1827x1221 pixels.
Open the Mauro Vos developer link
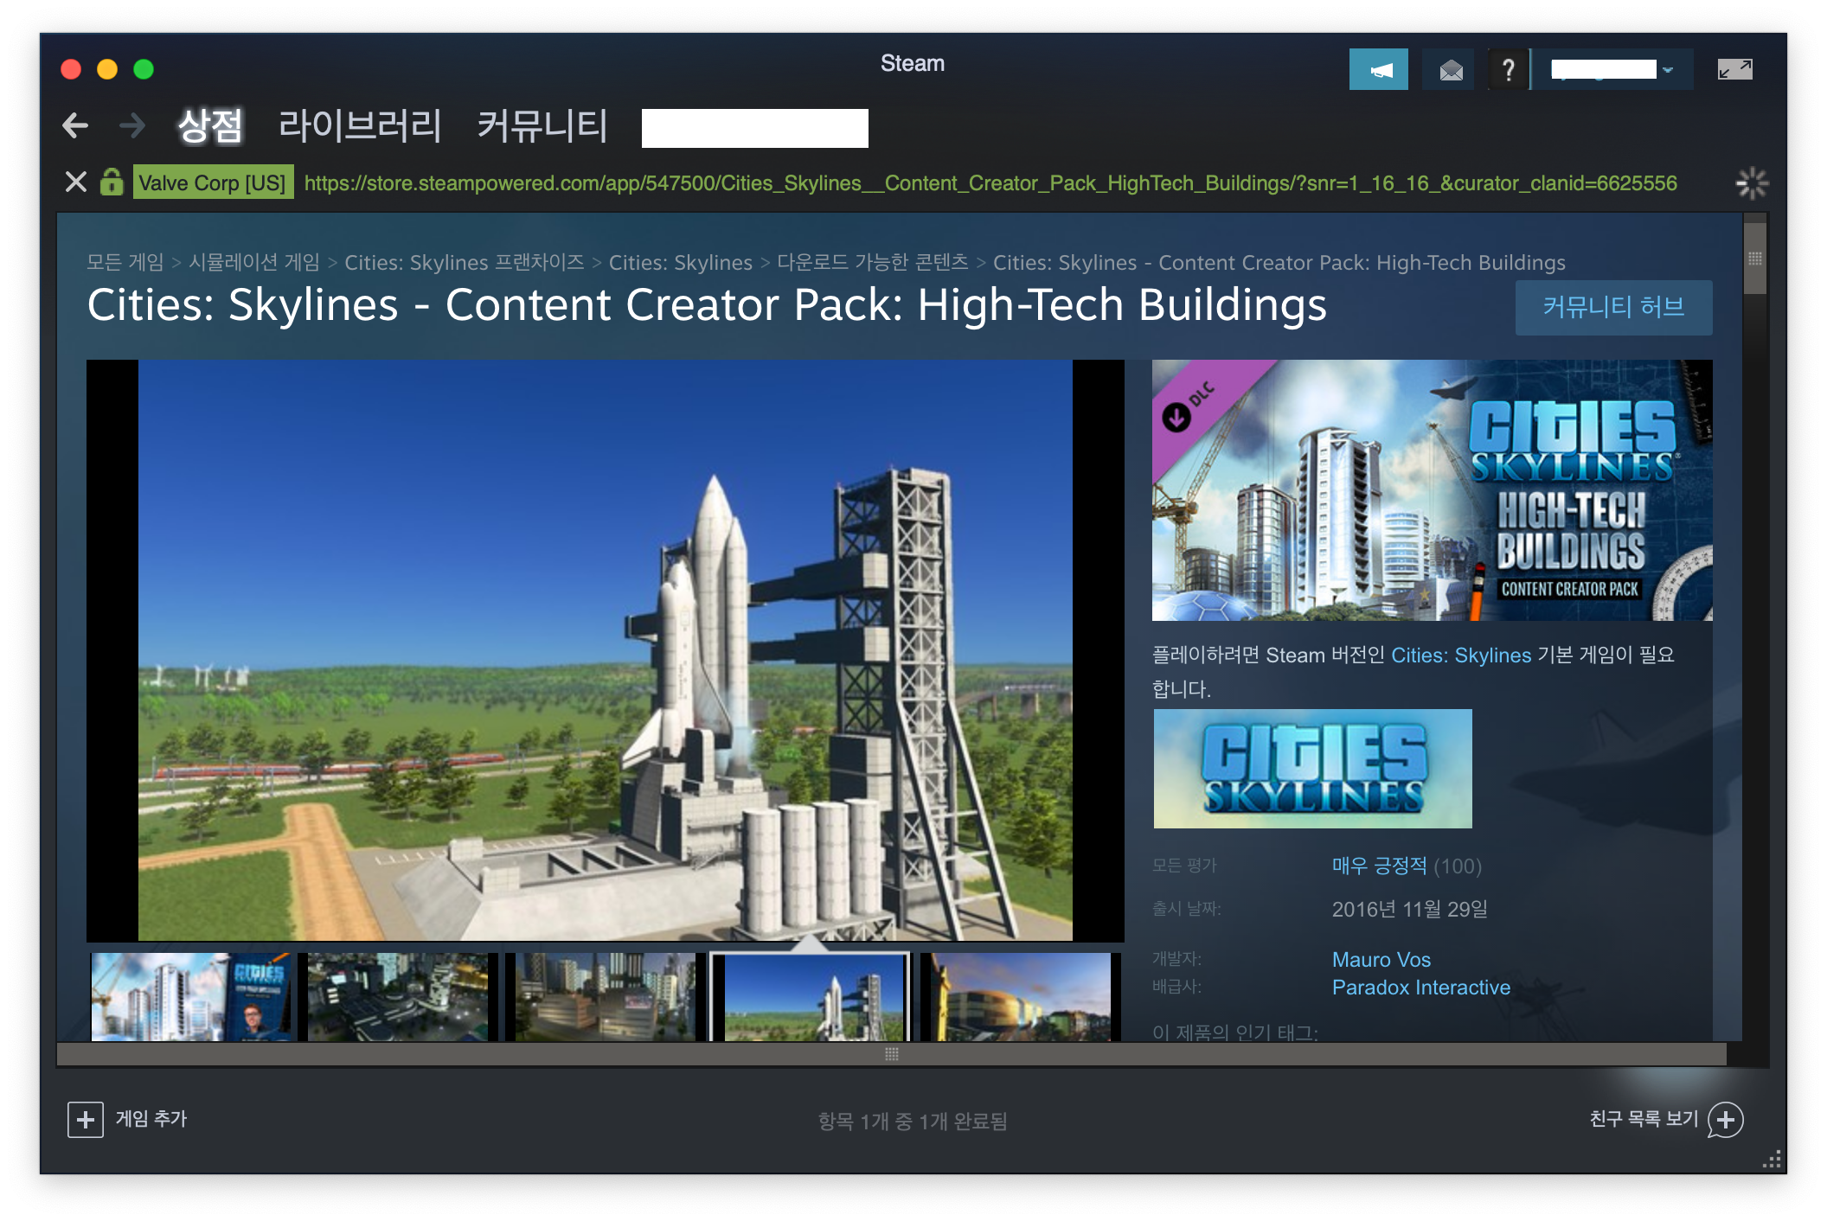[1381, 960]
